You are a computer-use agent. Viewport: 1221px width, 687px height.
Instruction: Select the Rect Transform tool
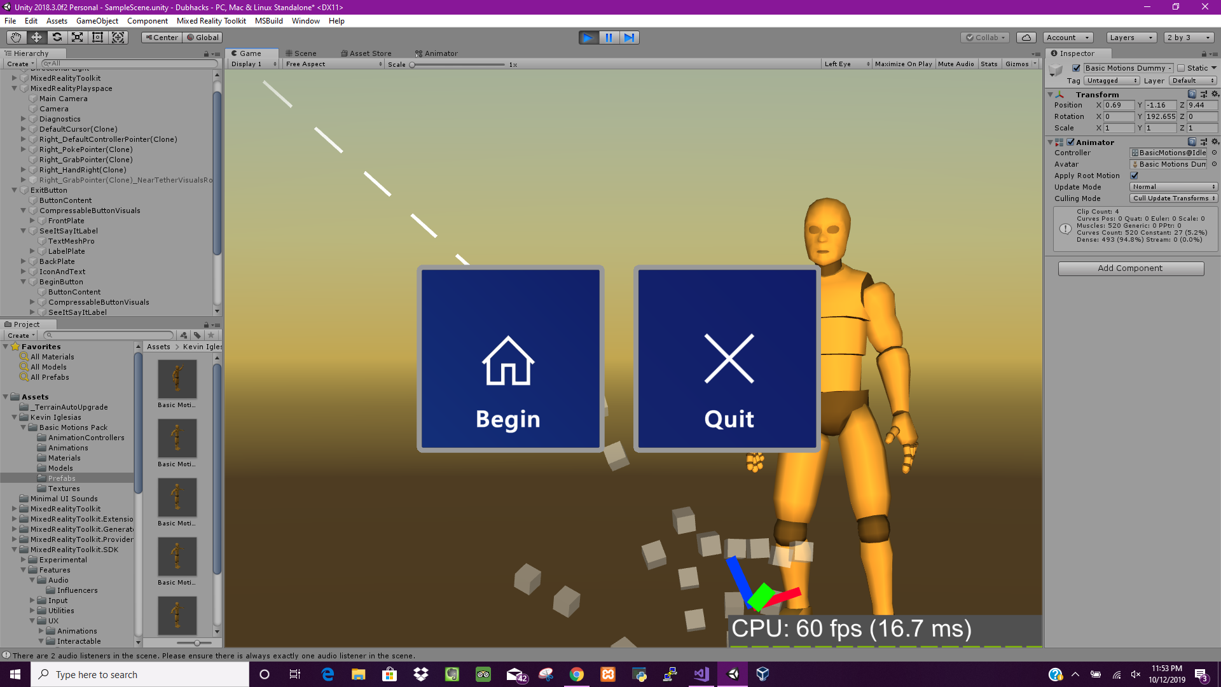click(x=97, y=38)
